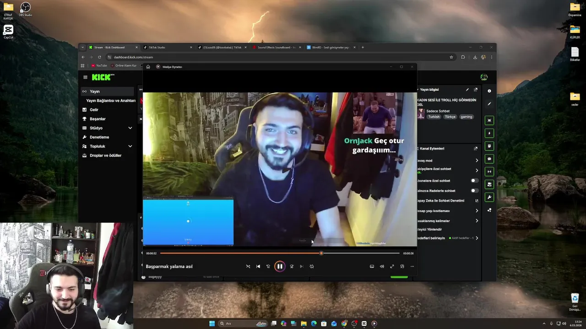Viewport: 586px width, 329px height.
Task: Pop out the Yayın bilgisi panel
Action: [476, 90]
